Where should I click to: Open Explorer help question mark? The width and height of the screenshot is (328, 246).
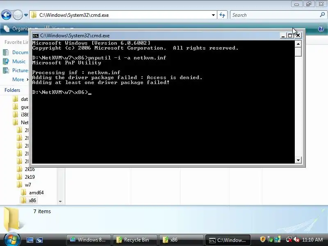pyautogui.click(x=321, y=29)
